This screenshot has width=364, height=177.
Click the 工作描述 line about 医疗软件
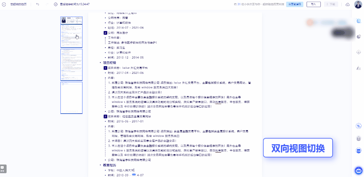133,42
